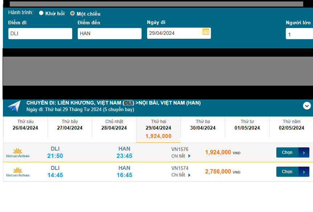Pick the Thứ tư 01/05/2024 date tab
This screenshot has width=313, height=212.
(247, 125)
